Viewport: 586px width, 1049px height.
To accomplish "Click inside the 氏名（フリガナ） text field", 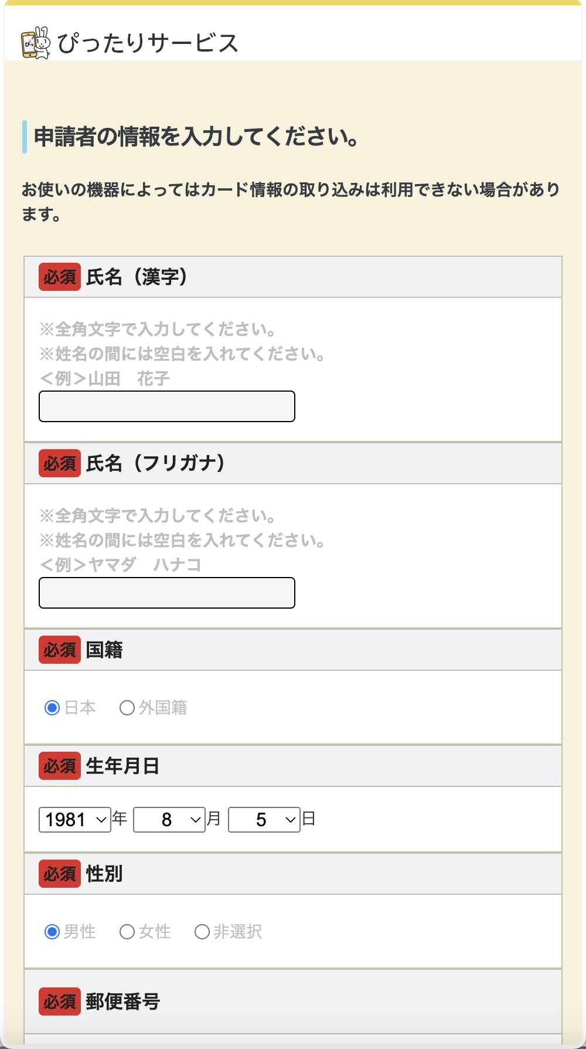I will (166, 593).
